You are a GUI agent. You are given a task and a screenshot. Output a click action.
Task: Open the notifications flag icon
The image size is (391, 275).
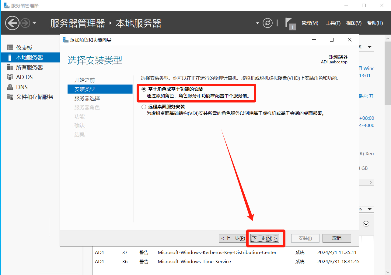289,23
